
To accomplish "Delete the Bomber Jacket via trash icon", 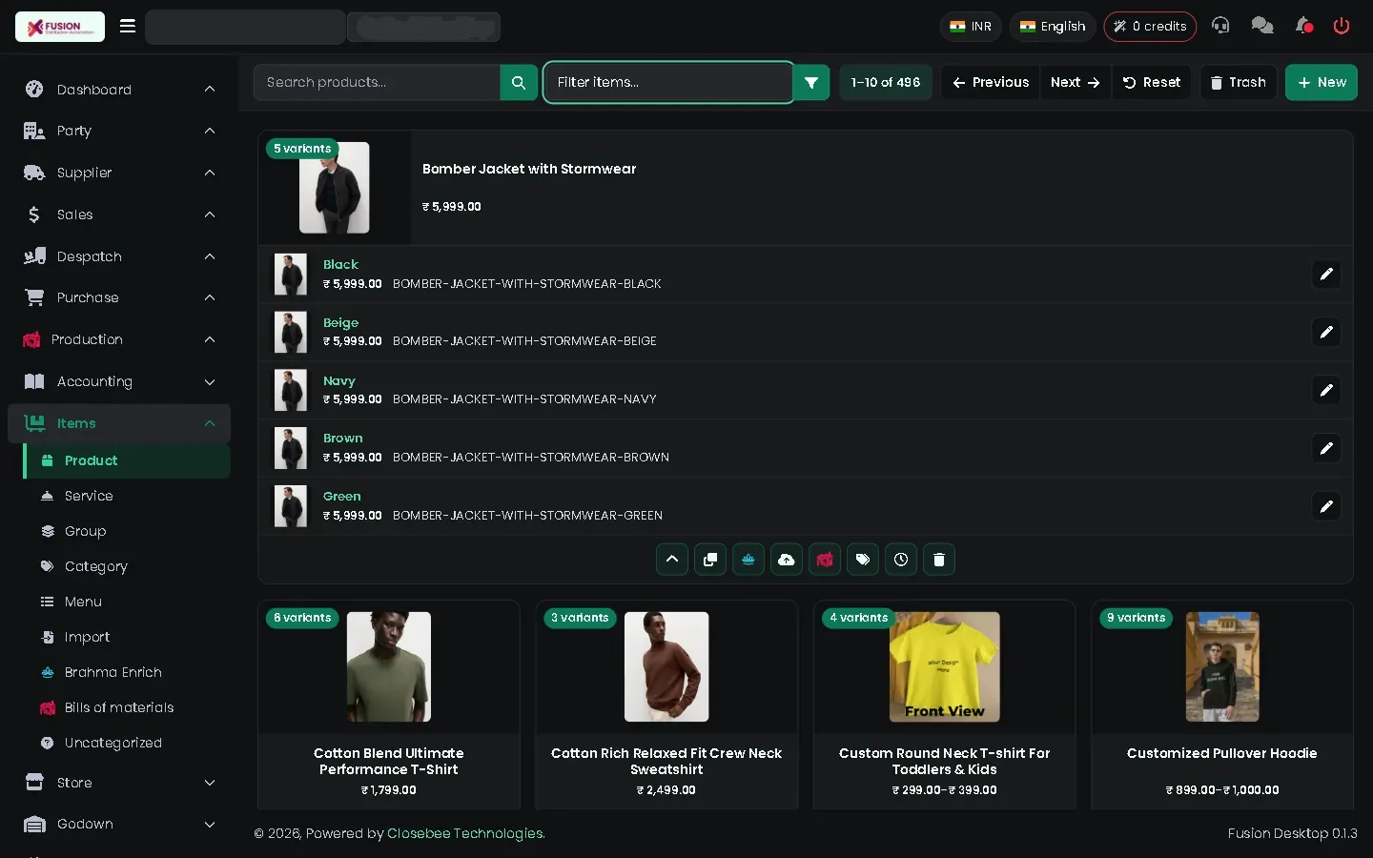I will tap(939, 560).
